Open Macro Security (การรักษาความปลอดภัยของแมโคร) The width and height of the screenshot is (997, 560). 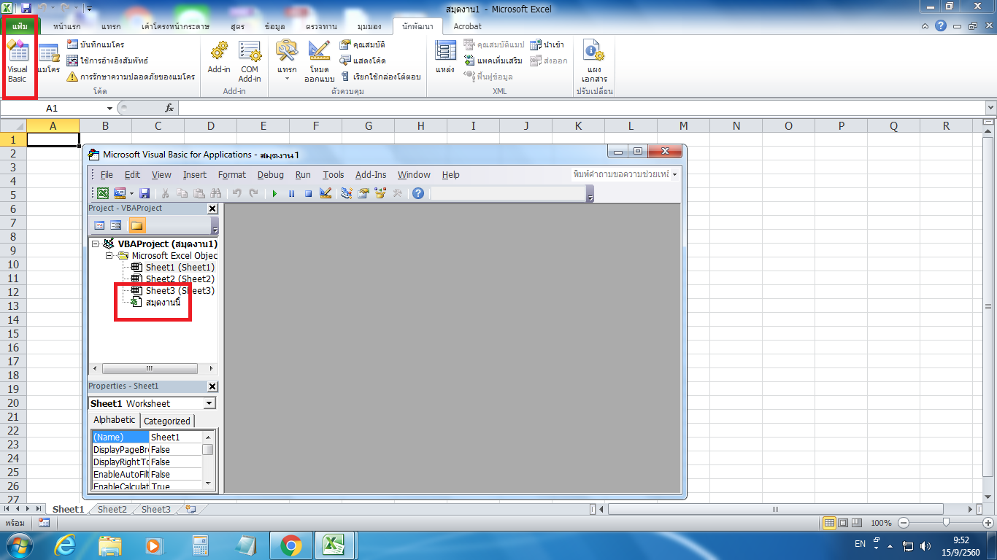click(131, 77)
